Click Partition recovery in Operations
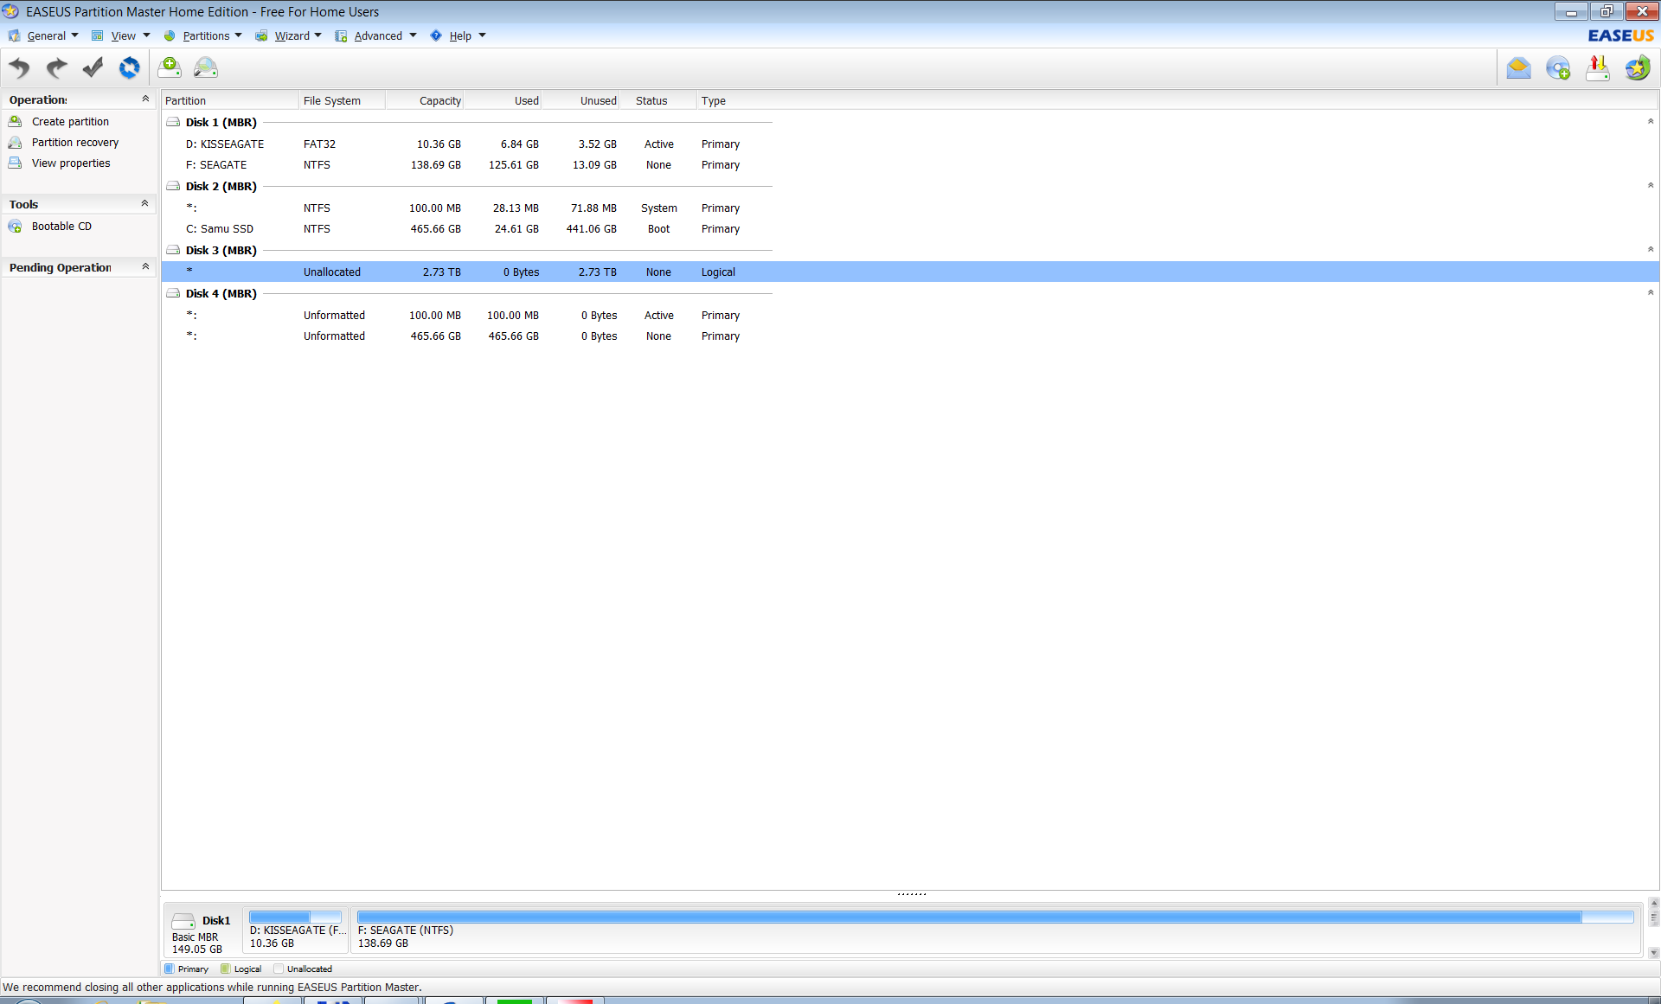The width and height of the screenshot is (1661, 1004). (75, 143)
